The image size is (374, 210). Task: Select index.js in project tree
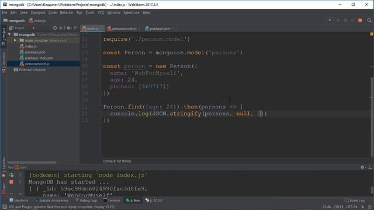[x=28, y=47]
